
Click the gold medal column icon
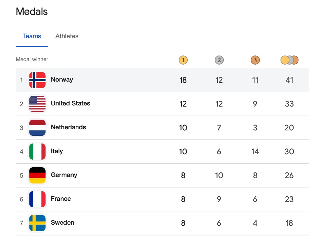tap(183, 61)
